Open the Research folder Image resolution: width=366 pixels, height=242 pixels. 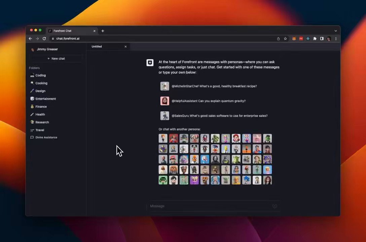[x=40, y=122]
